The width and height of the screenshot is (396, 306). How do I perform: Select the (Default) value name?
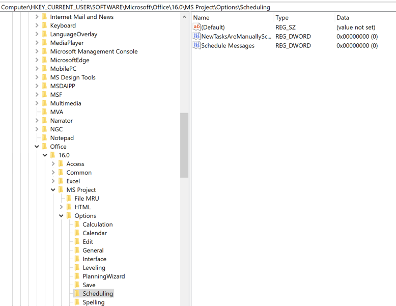tap(213, 27)
